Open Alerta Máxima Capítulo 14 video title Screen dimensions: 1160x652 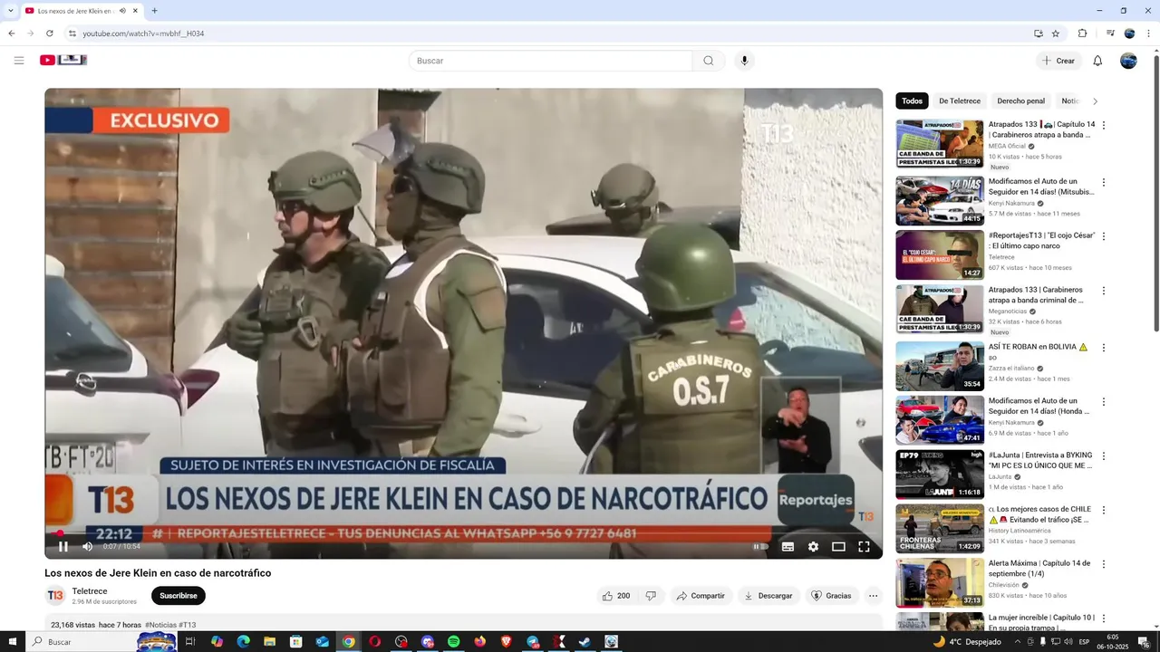pyautogui.click(x=1039, y=568)
